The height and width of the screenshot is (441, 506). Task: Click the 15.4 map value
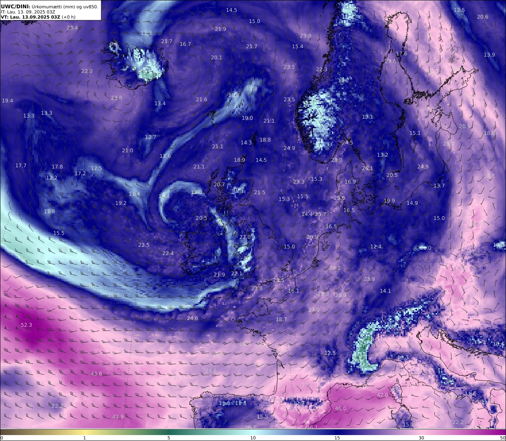click(x=298, y=46)
